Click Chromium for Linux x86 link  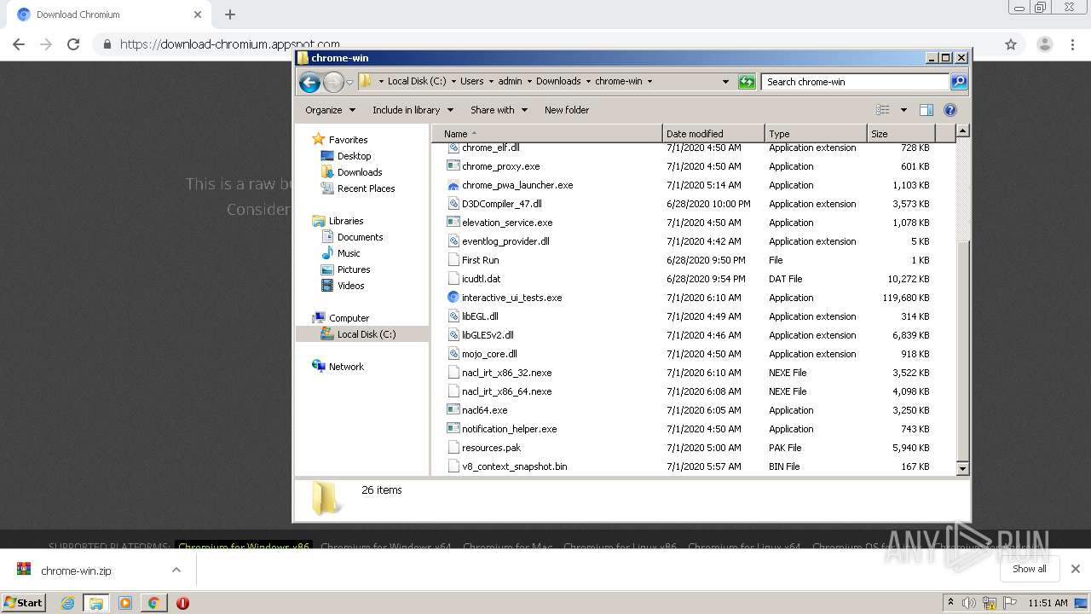(620, 547)
